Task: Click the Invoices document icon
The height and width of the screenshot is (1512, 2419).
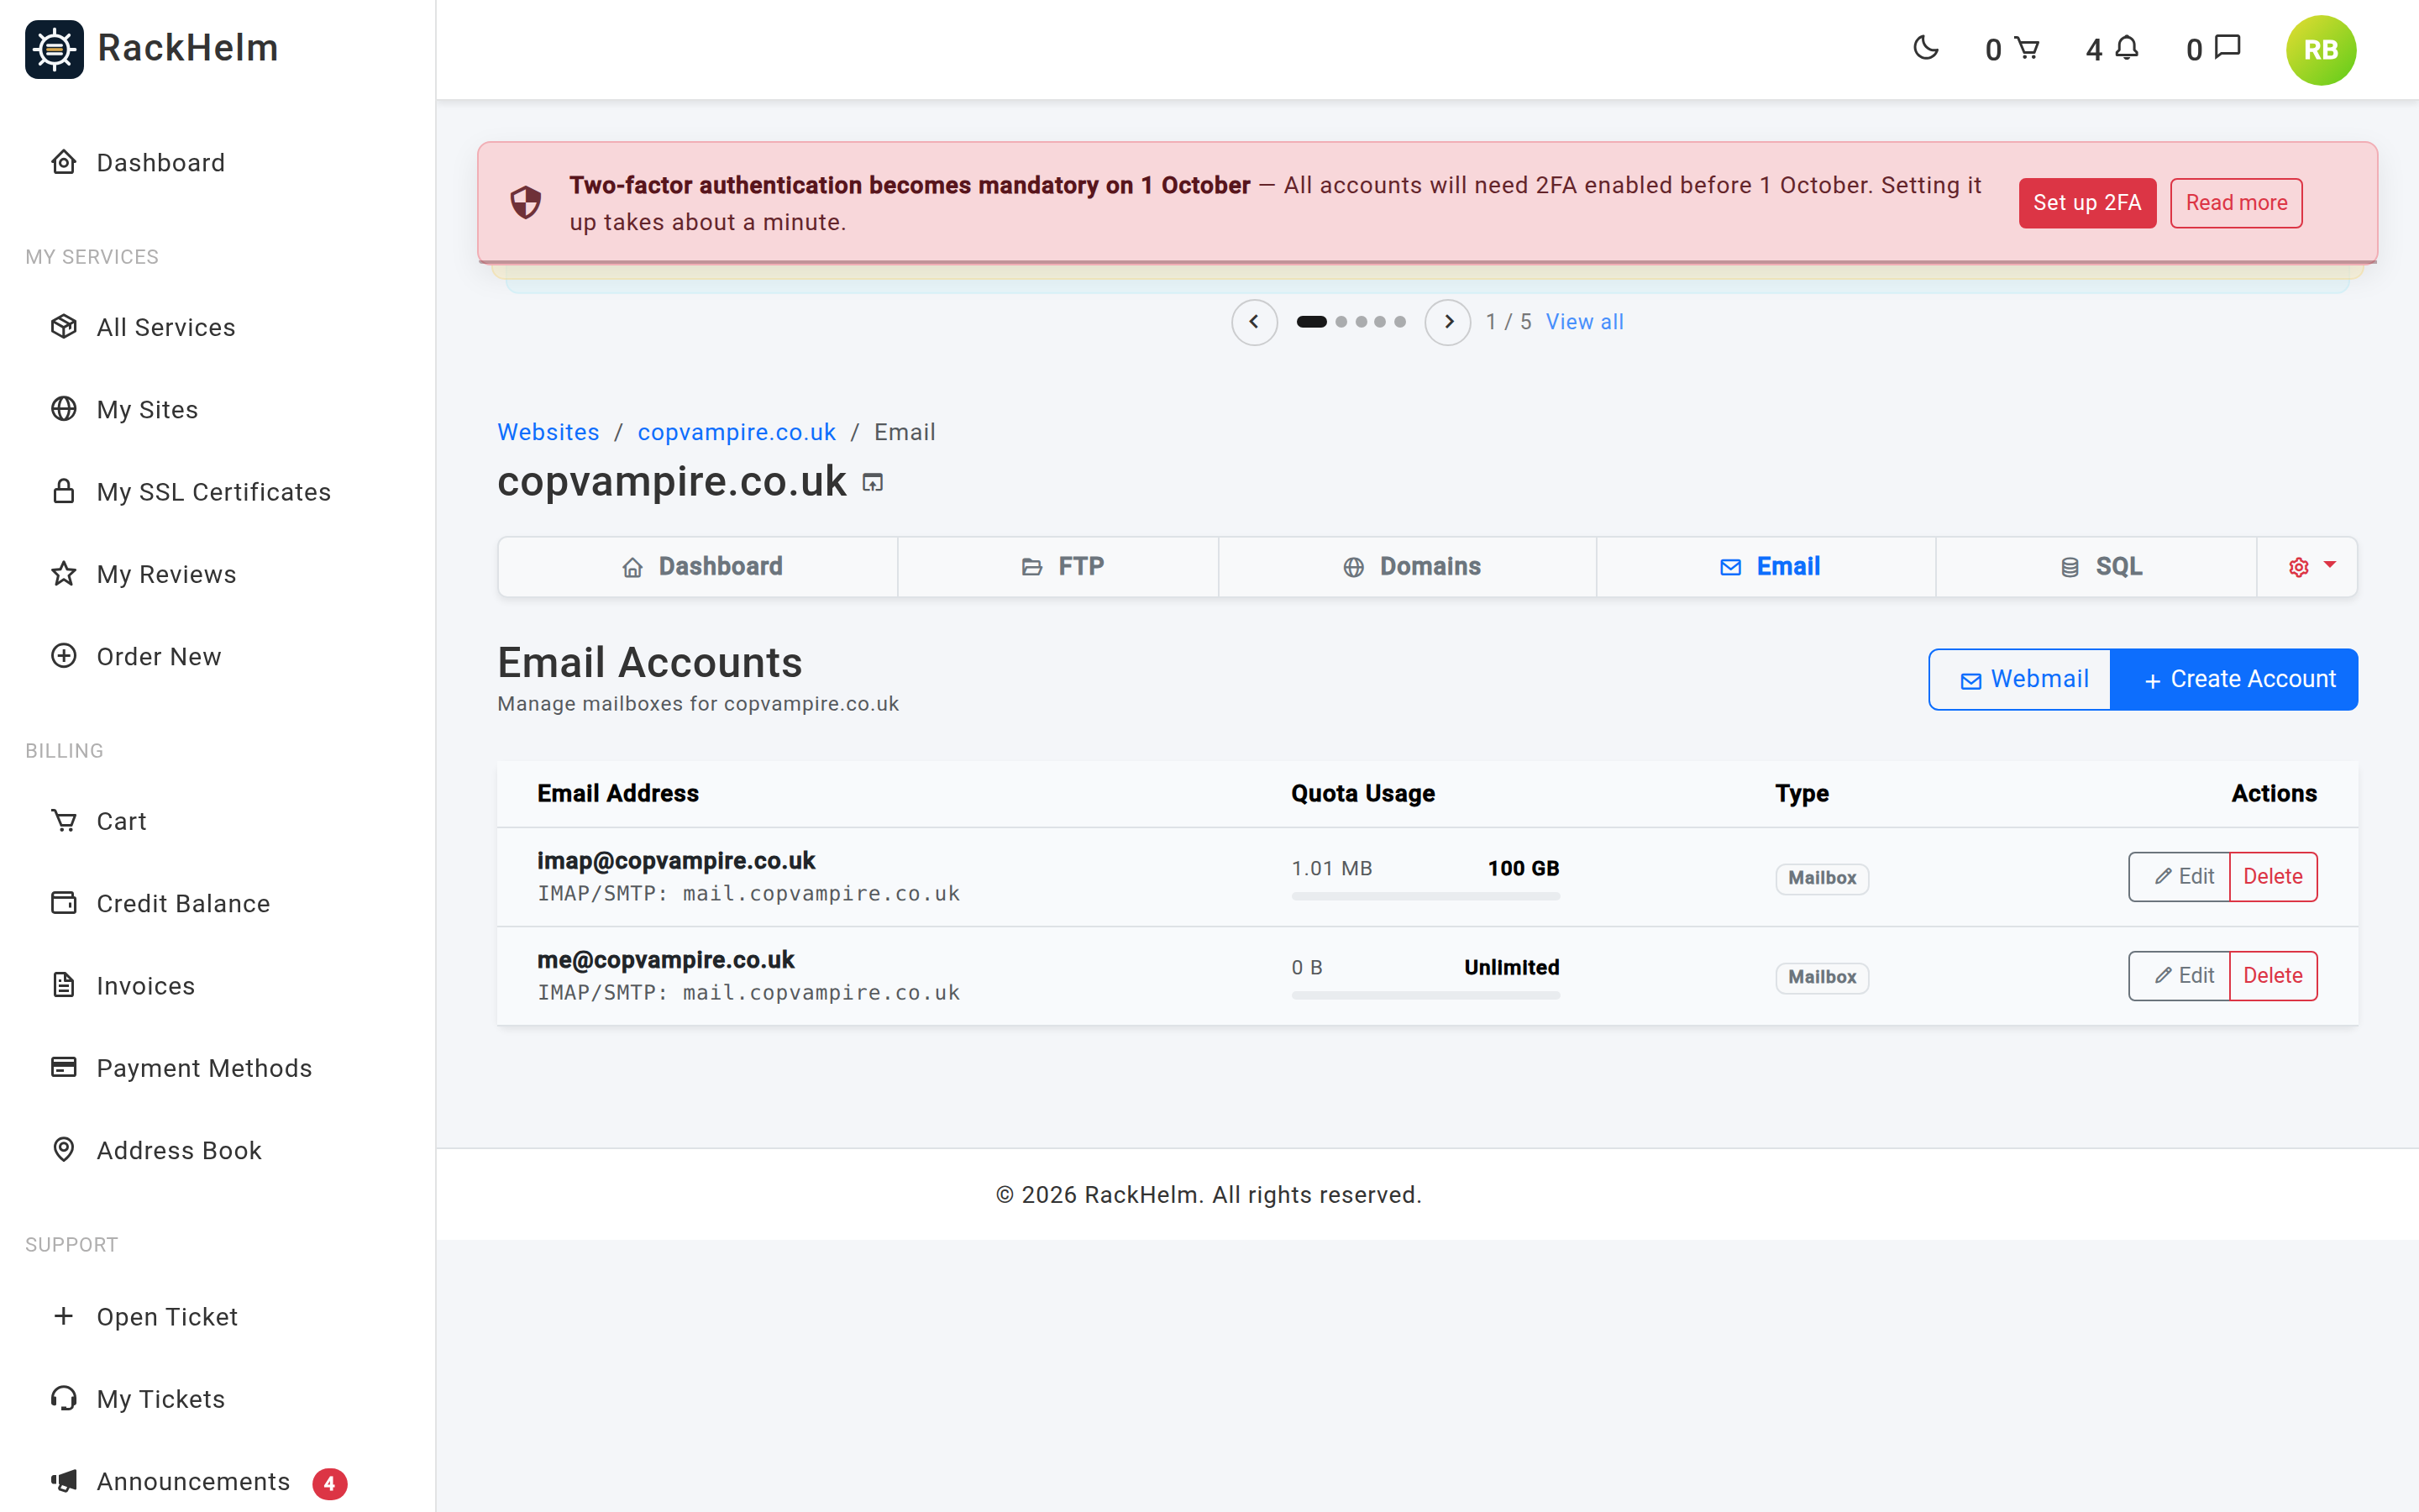Action: (64, 985)
